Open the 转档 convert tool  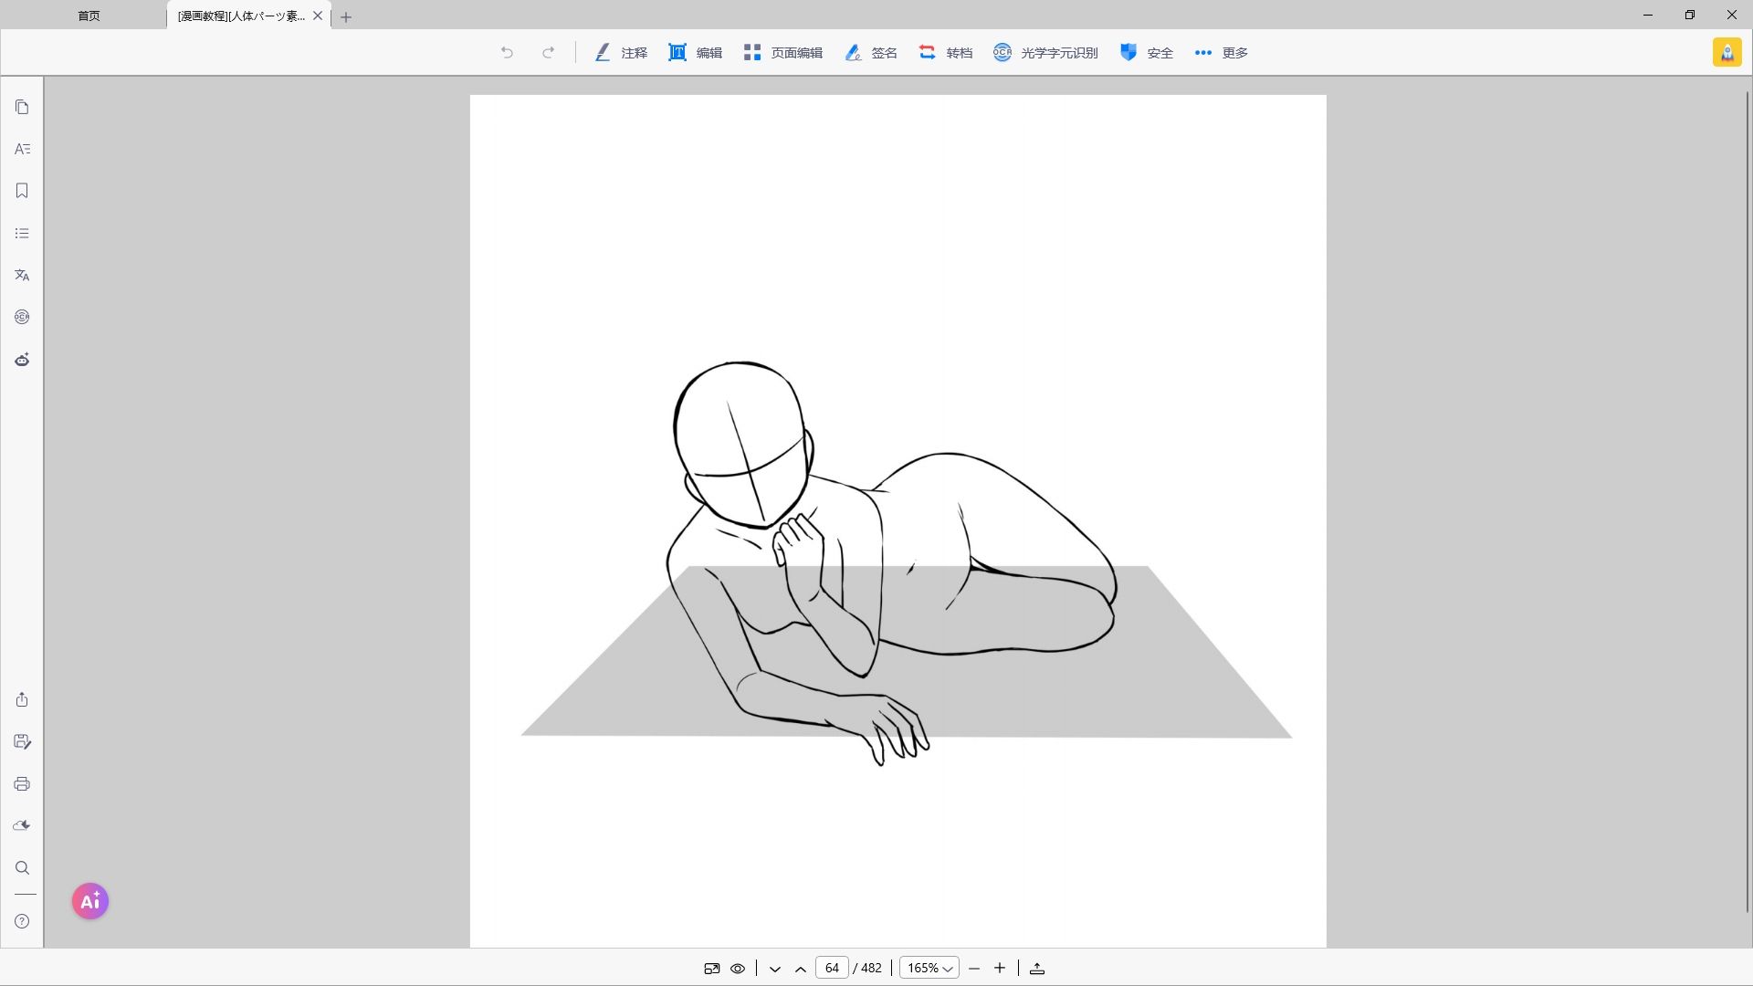click(x=946, y=53)
